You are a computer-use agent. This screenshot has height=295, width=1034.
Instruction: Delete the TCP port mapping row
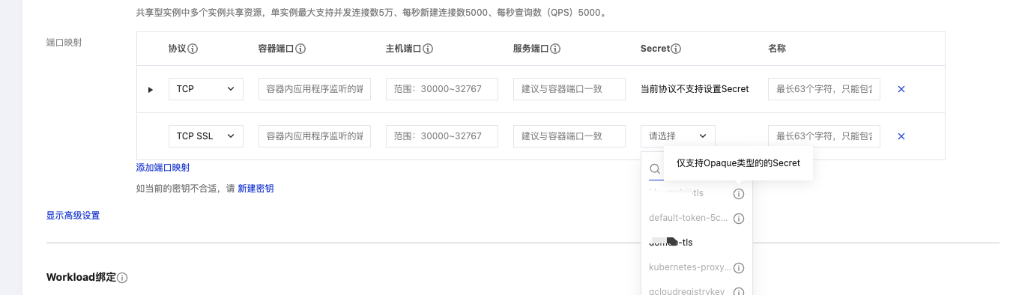point(901,89)
